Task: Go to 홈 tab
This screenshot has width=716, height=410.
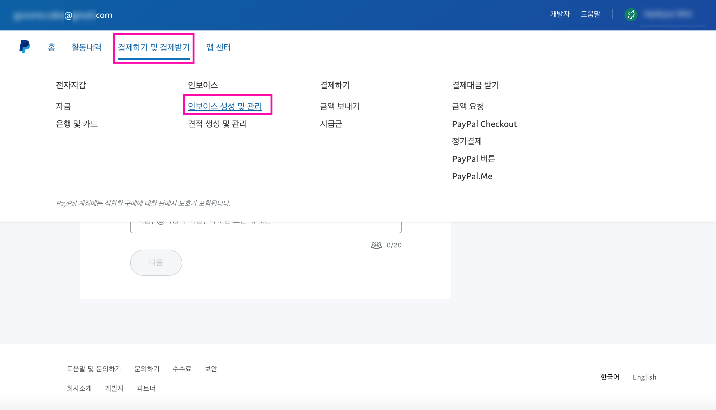Action: [x=52, y=47]
